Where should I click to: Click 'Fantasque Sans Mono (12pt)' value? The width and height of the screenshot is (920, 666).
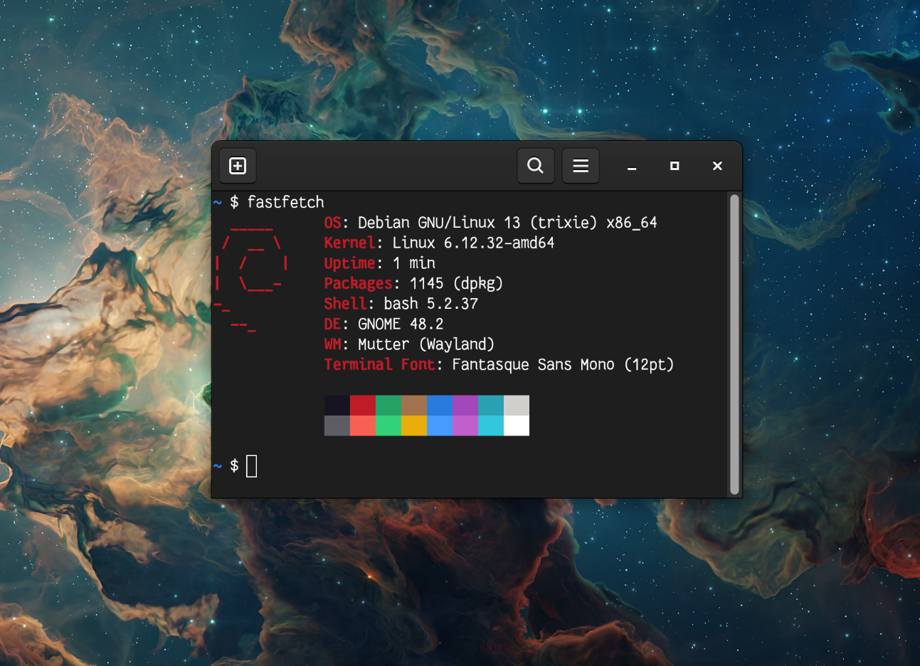coord(563,364)
